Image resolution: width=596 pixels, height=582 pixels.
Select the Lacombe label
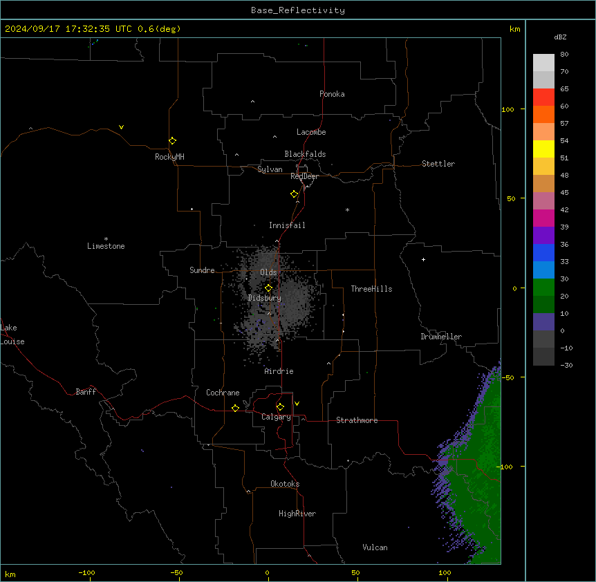click(x=311, y=132)
